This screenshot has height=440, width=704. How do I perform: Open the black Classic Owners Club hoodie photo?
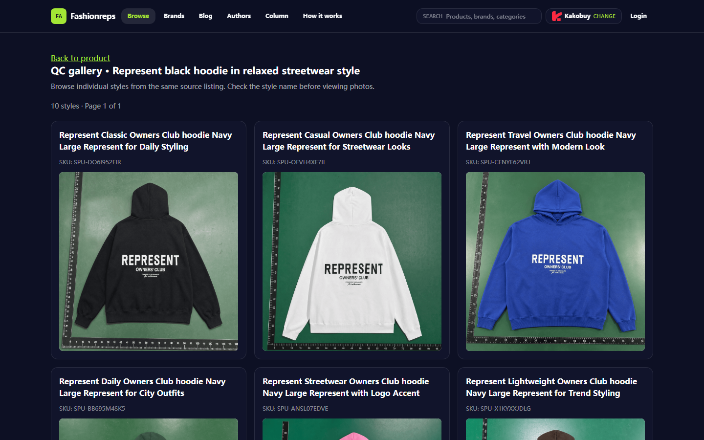click(149, 262)
